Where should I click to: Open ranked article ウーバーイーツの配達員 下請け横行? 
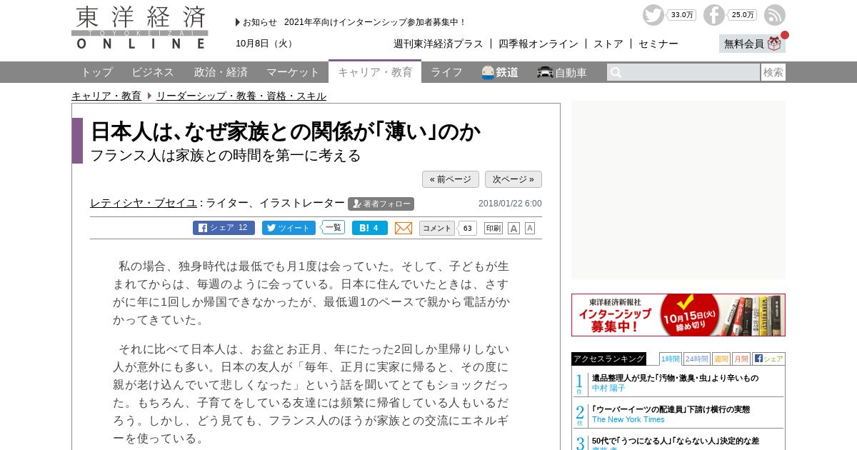[x=671, y=409]
